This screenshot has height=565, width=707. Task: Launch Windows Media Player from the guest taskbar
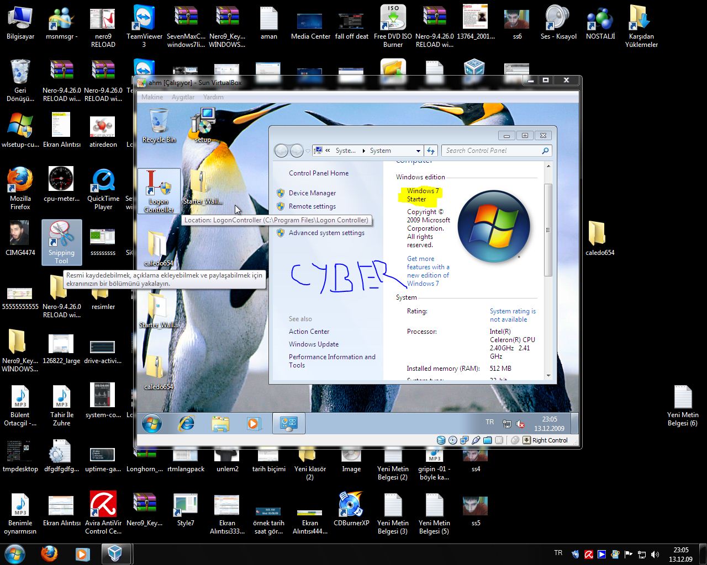tap(254, 424)
